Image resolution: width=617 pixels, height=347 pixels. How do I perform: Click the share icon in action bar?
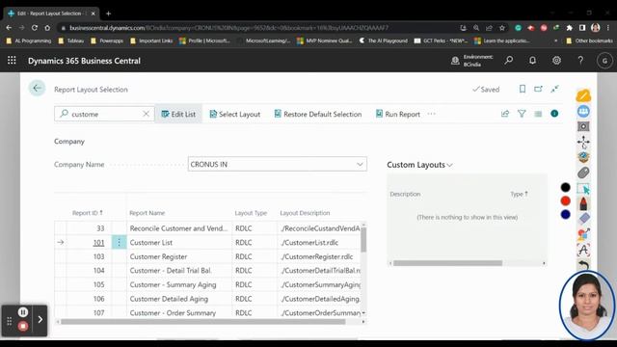[x=505, y=114]
